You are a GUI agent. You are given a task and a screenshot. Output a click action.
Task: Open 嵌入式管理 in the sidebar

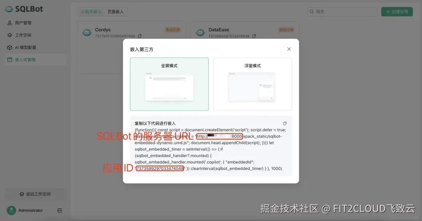35,60
